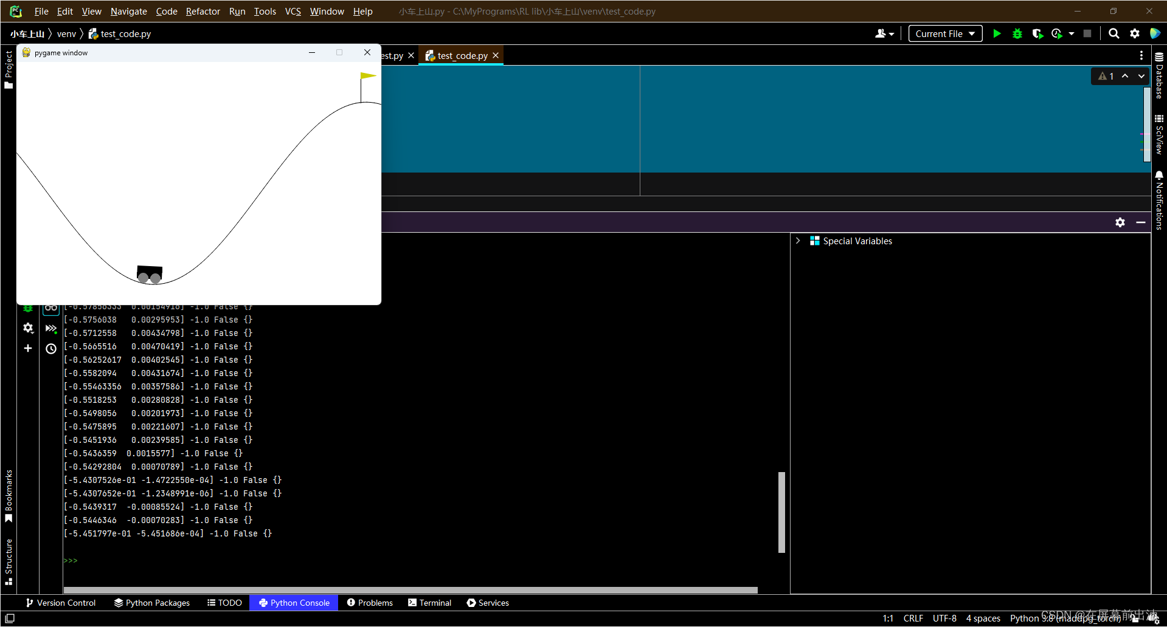Open the TODO tool tab
The image size is (1167, 627).
pyautogui.click(x=224, y=603)
